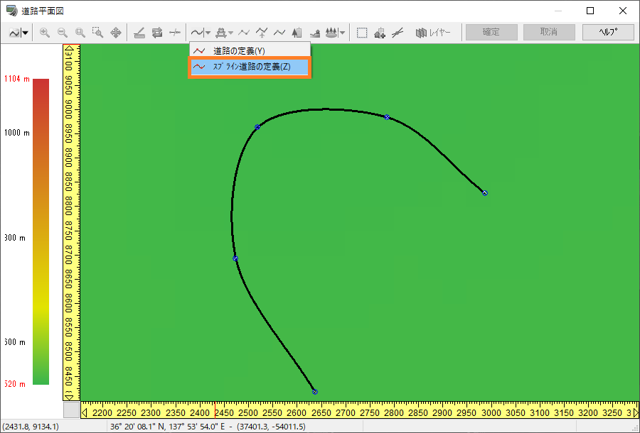Click the terrain with house icon
This screenshot has width=640, height=433.
(315, 33)
